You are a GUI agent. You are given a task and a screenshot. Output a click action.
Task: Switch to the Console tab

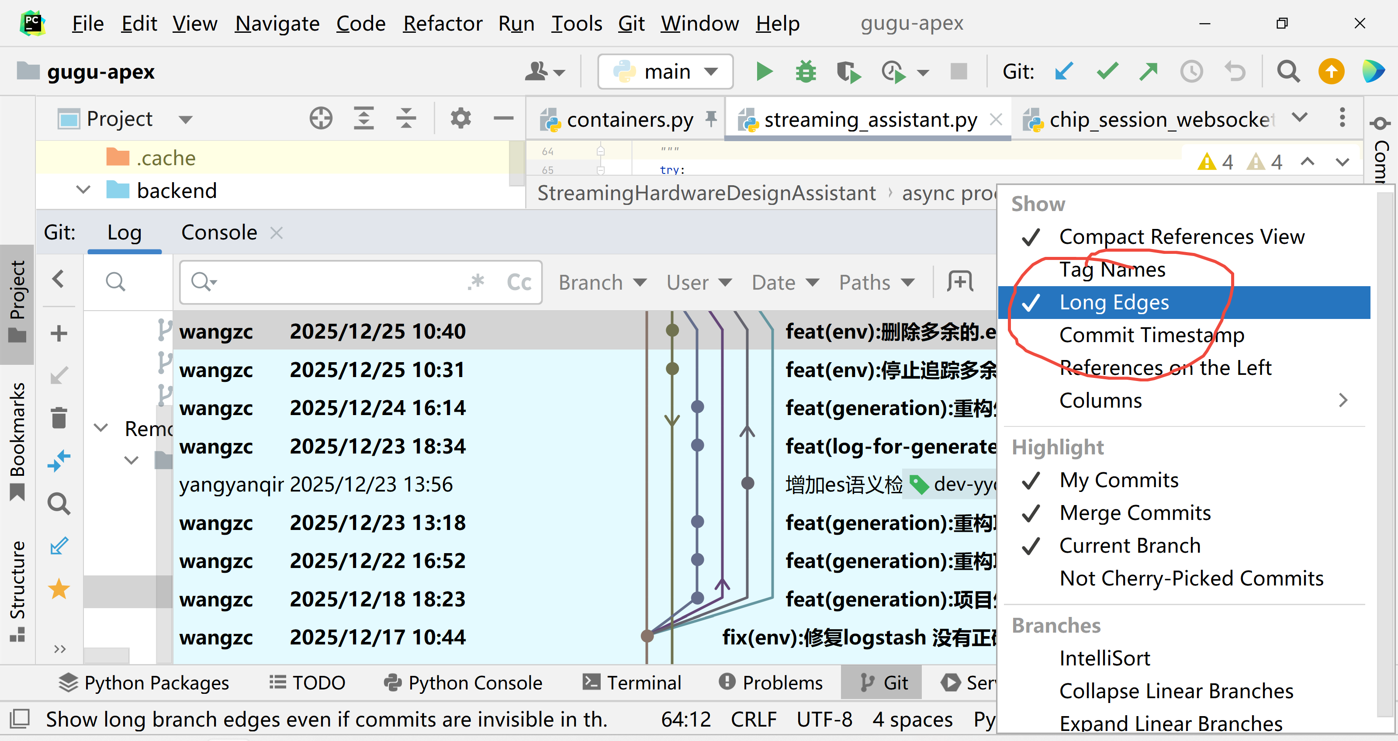pos(219,232)
